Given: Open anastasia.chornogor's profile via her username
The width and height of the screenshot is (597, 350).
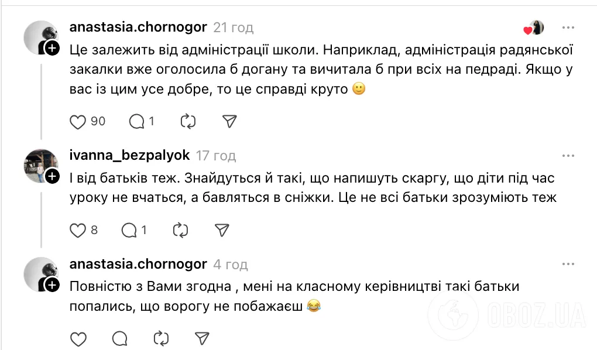Looking at the screenshot, I should (x=138, y=27).
